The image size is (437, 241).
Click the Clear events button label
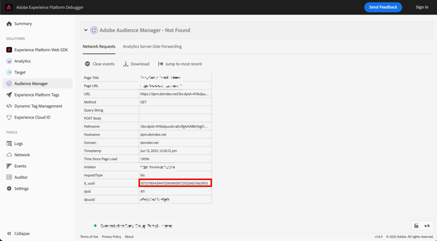(x=104, y=64)
